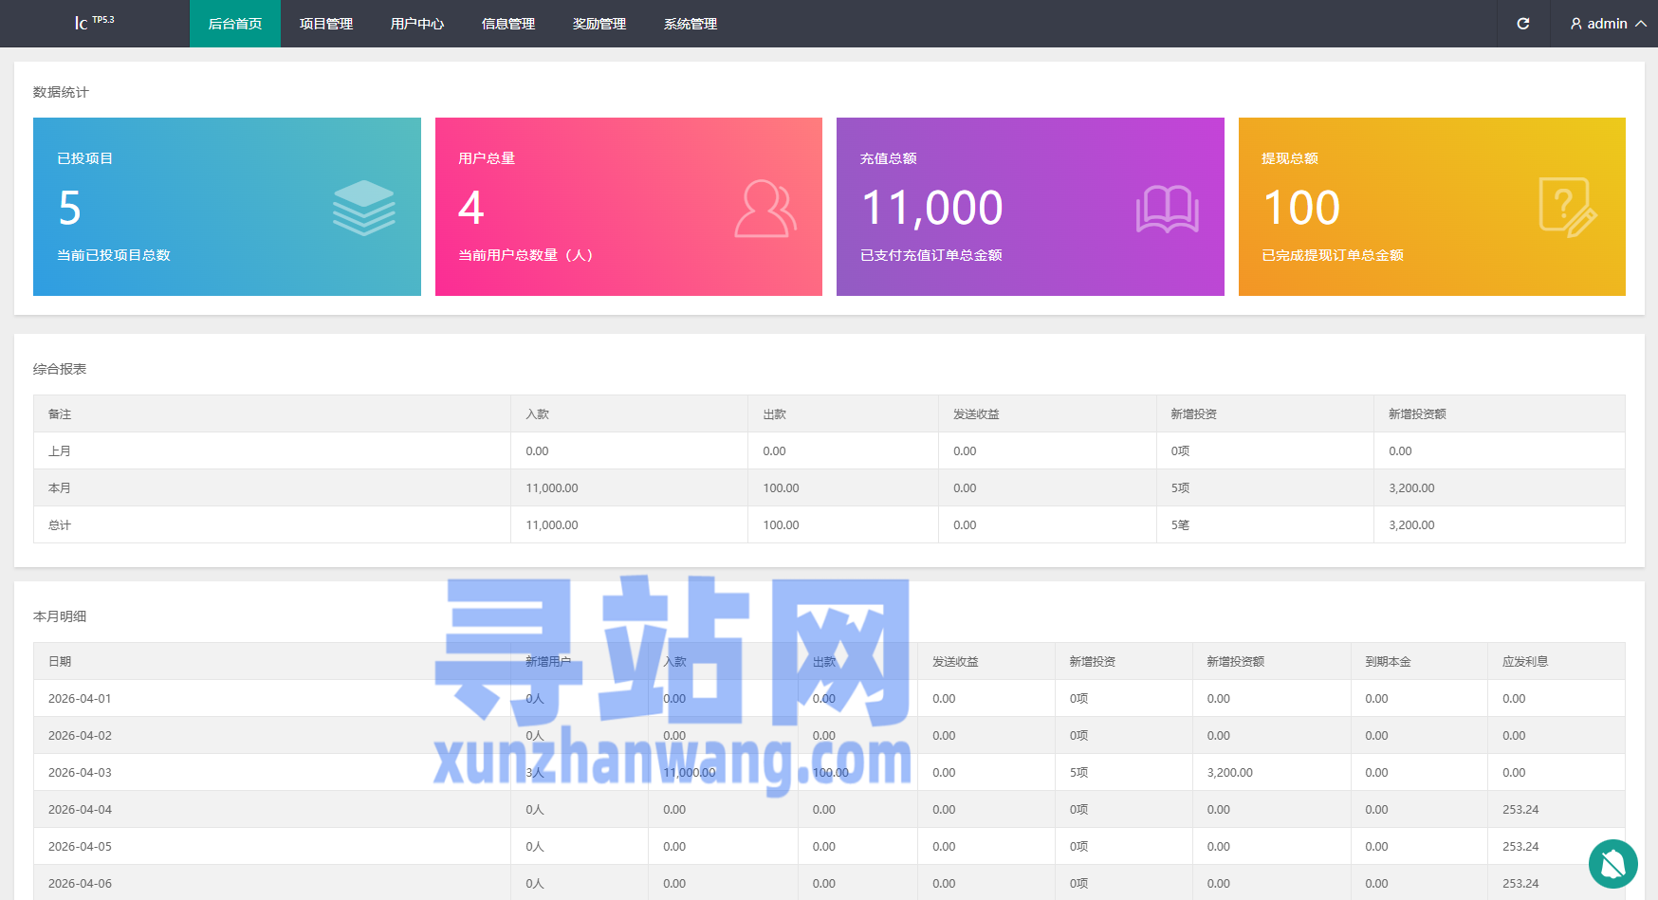Click the refresh icon in the top bar

(x=1523, y=24)
